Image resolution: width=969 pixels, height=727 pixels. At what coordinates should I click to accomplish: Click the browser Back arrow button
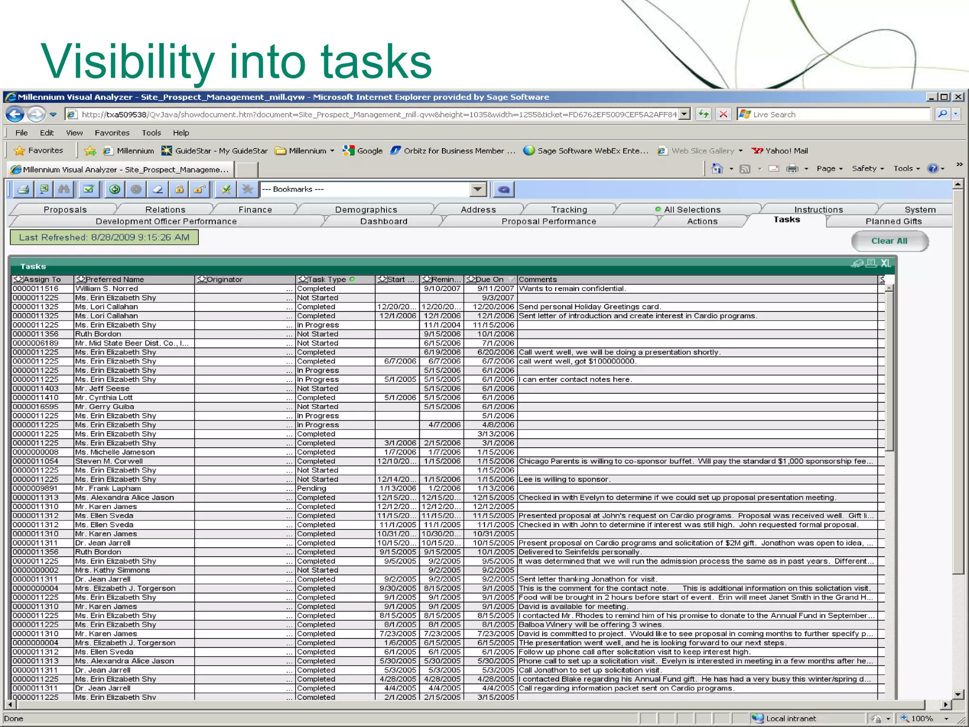pyautogui.click(x=15, y=114)
